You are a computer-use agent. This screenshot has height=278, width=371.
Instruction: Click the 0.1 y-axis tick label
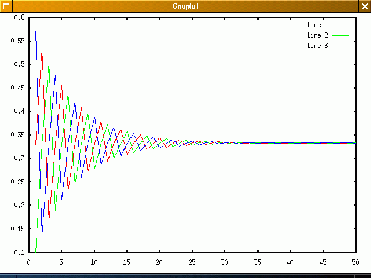pyautogui.click(x=20, y=253)
